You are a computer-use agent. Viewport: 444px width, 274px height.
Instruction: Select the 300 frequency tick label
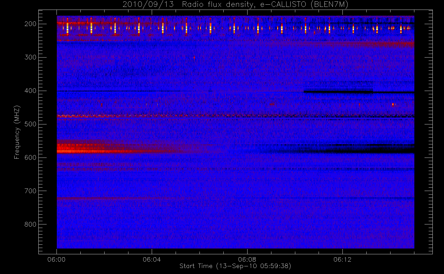click(x=30, y=57)
